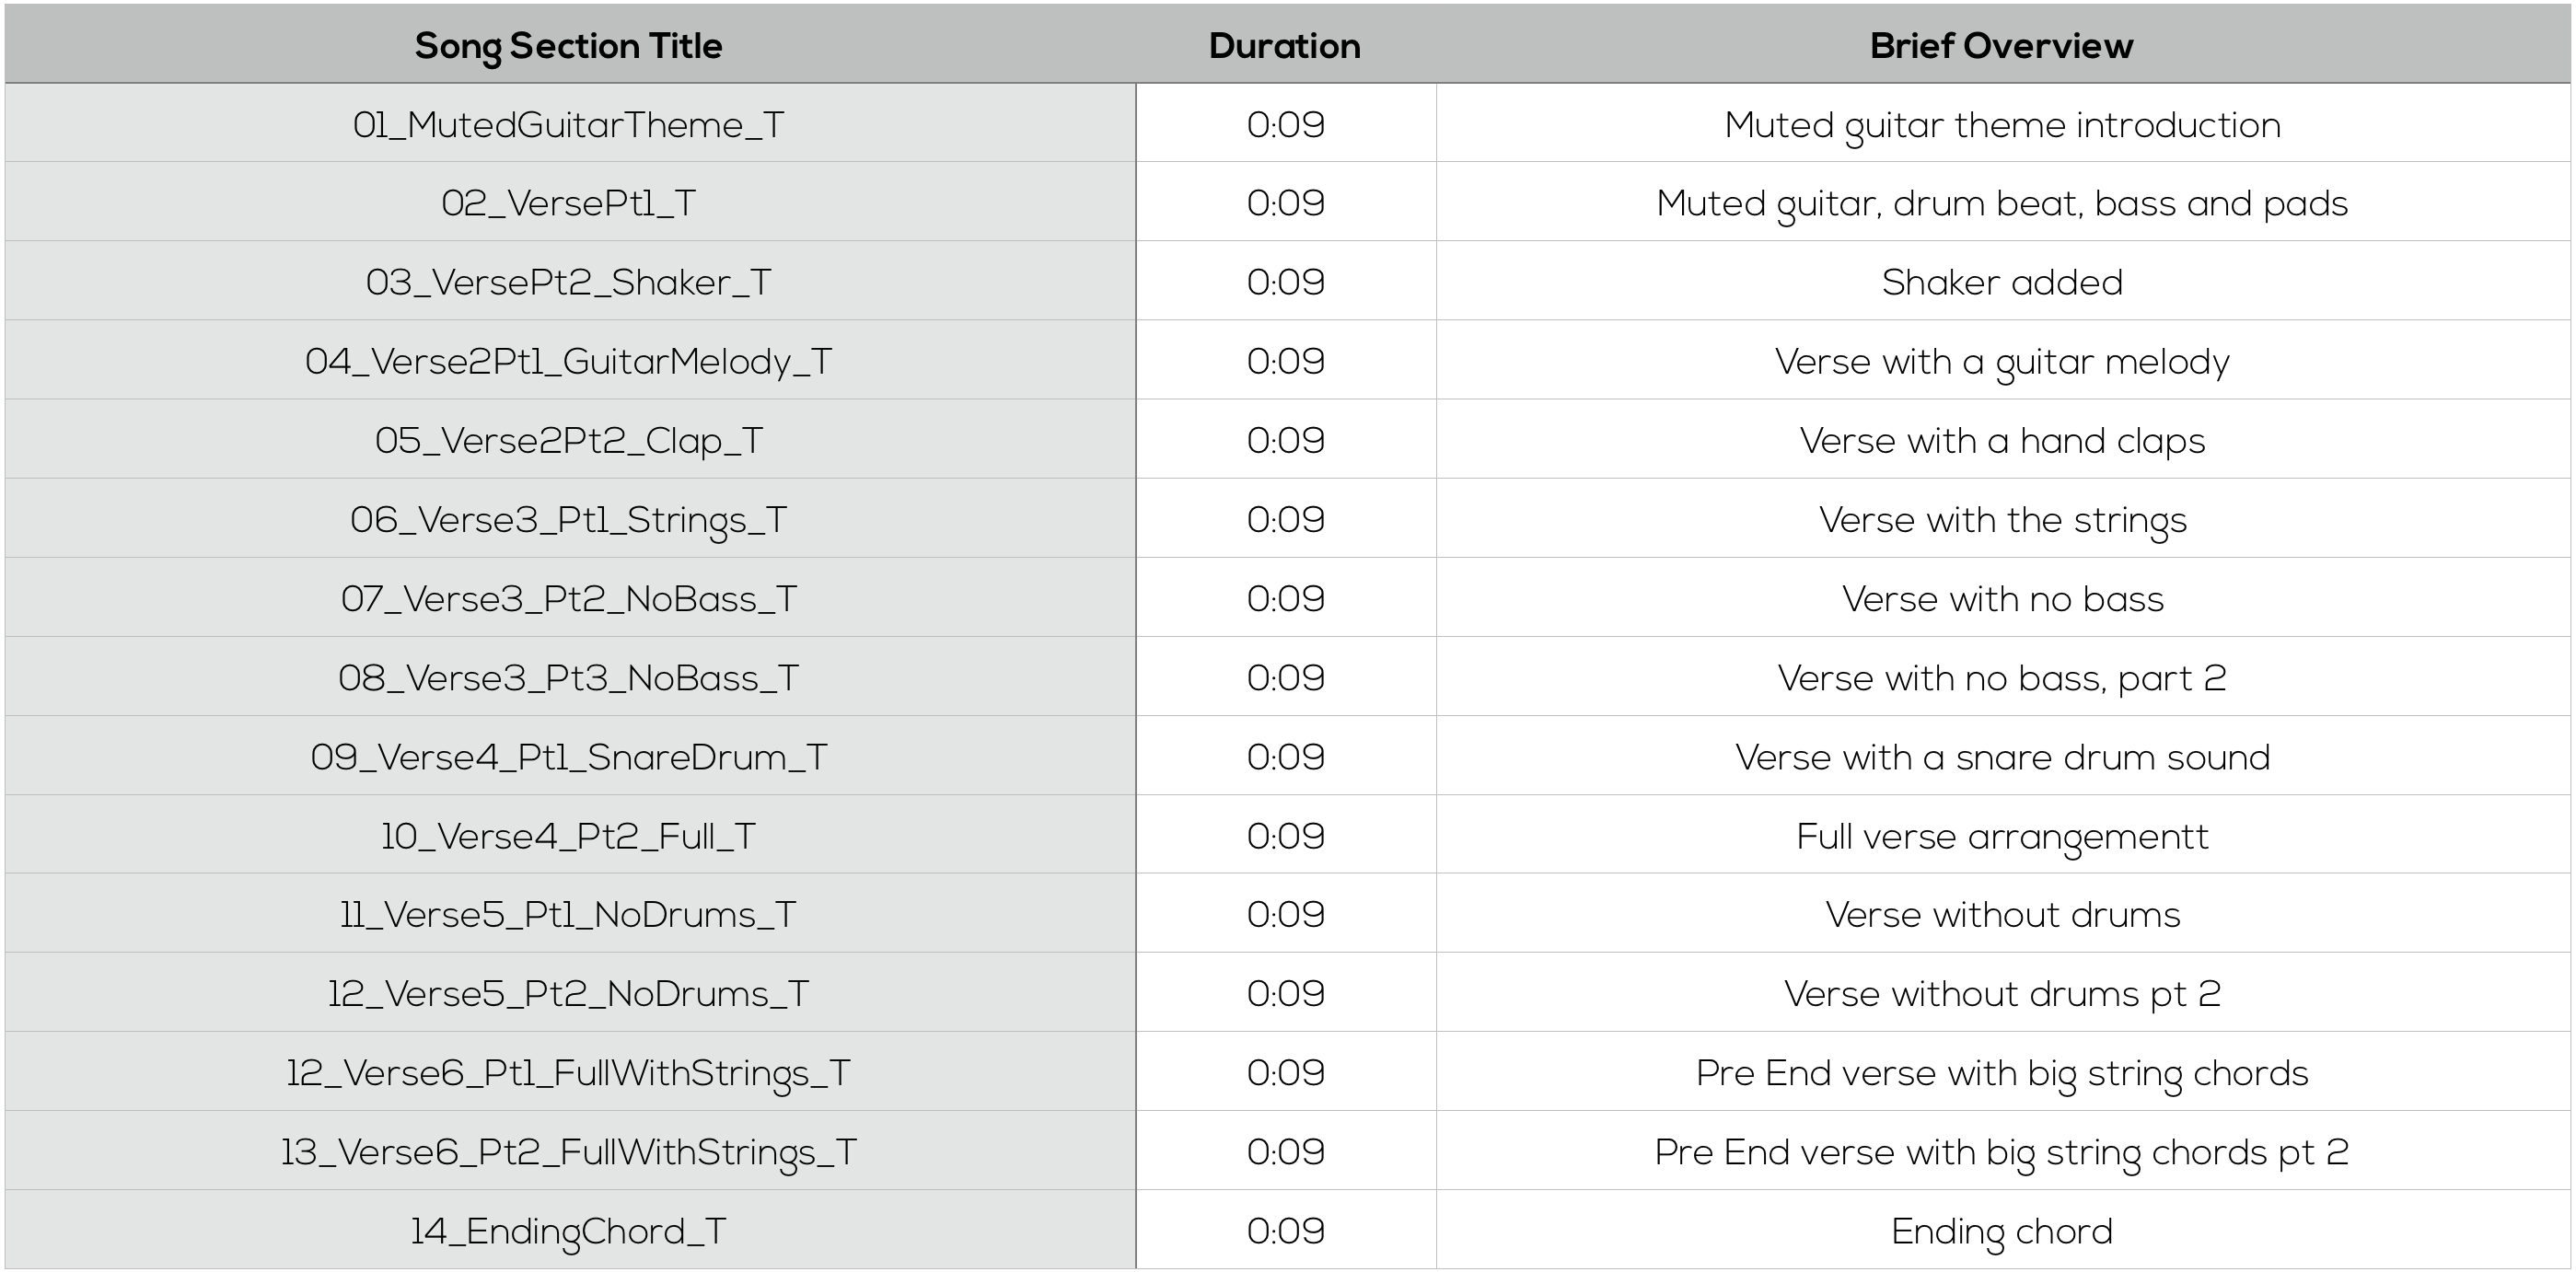Click the Song Section Title column header

point(568,46)
